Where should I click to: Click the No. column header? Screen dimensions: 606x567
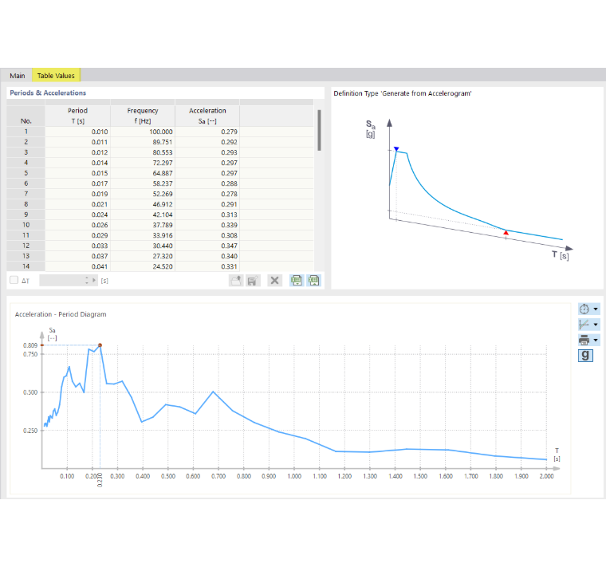pos(26,116)
